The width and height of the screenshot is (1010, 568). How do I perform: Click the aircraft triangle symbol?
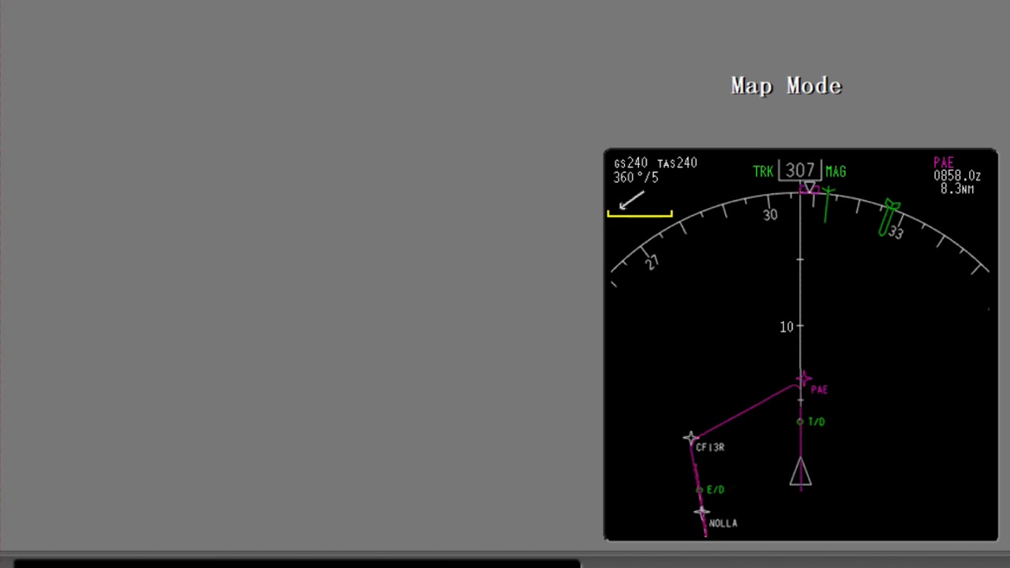coord(801,472)
